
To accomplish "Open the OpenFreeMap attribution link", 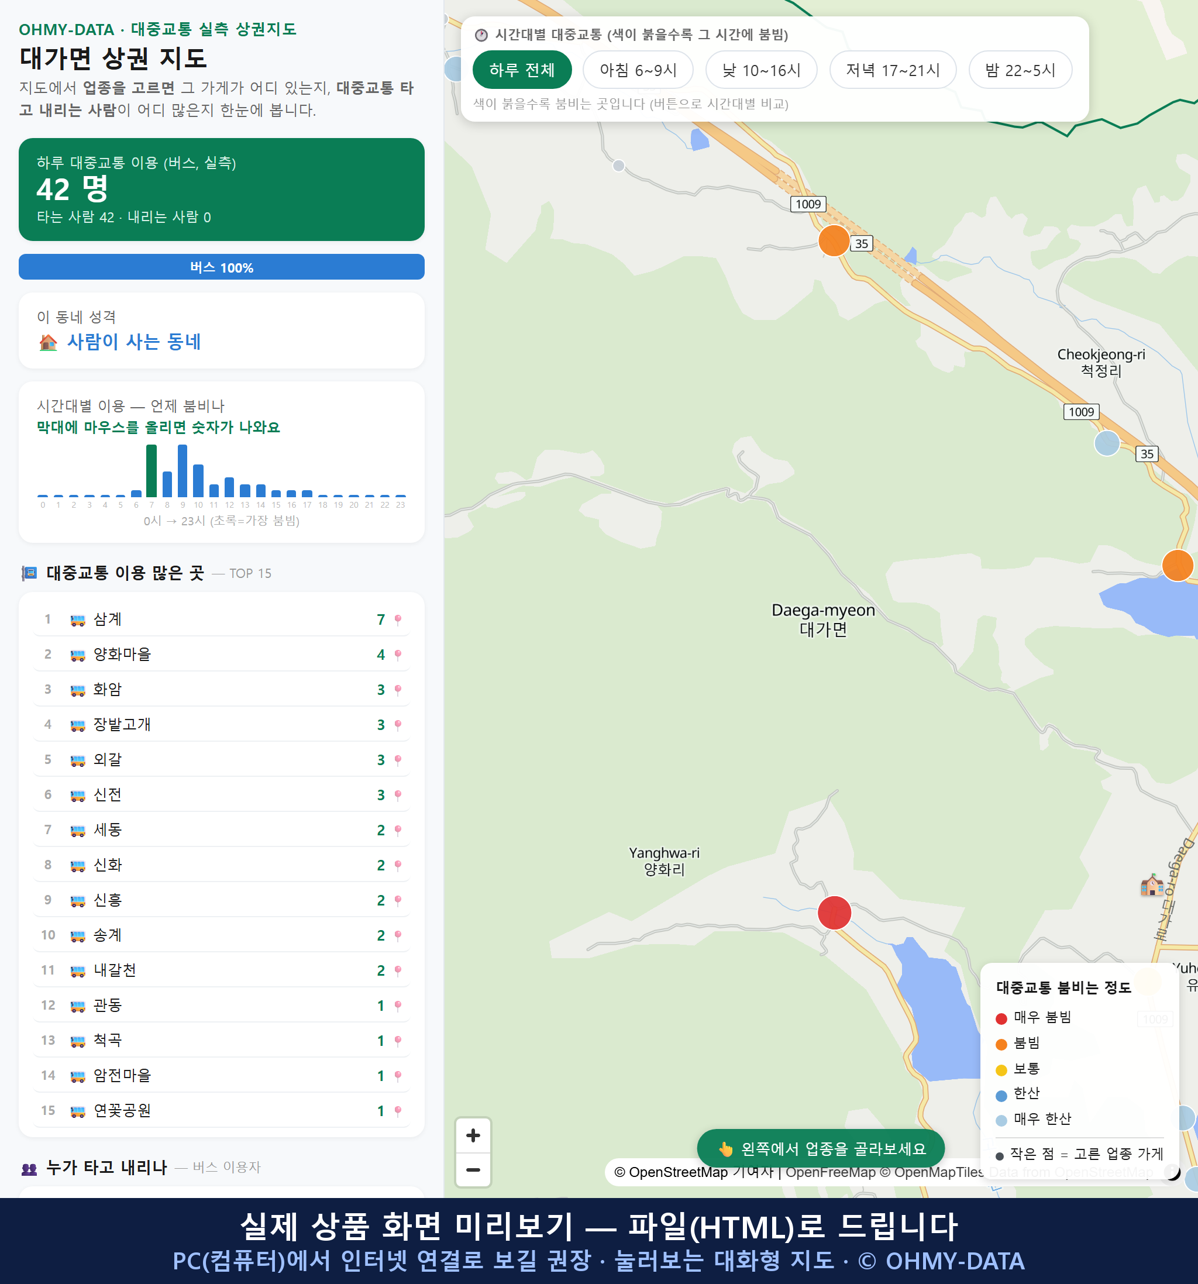I will pos(831,1172).
